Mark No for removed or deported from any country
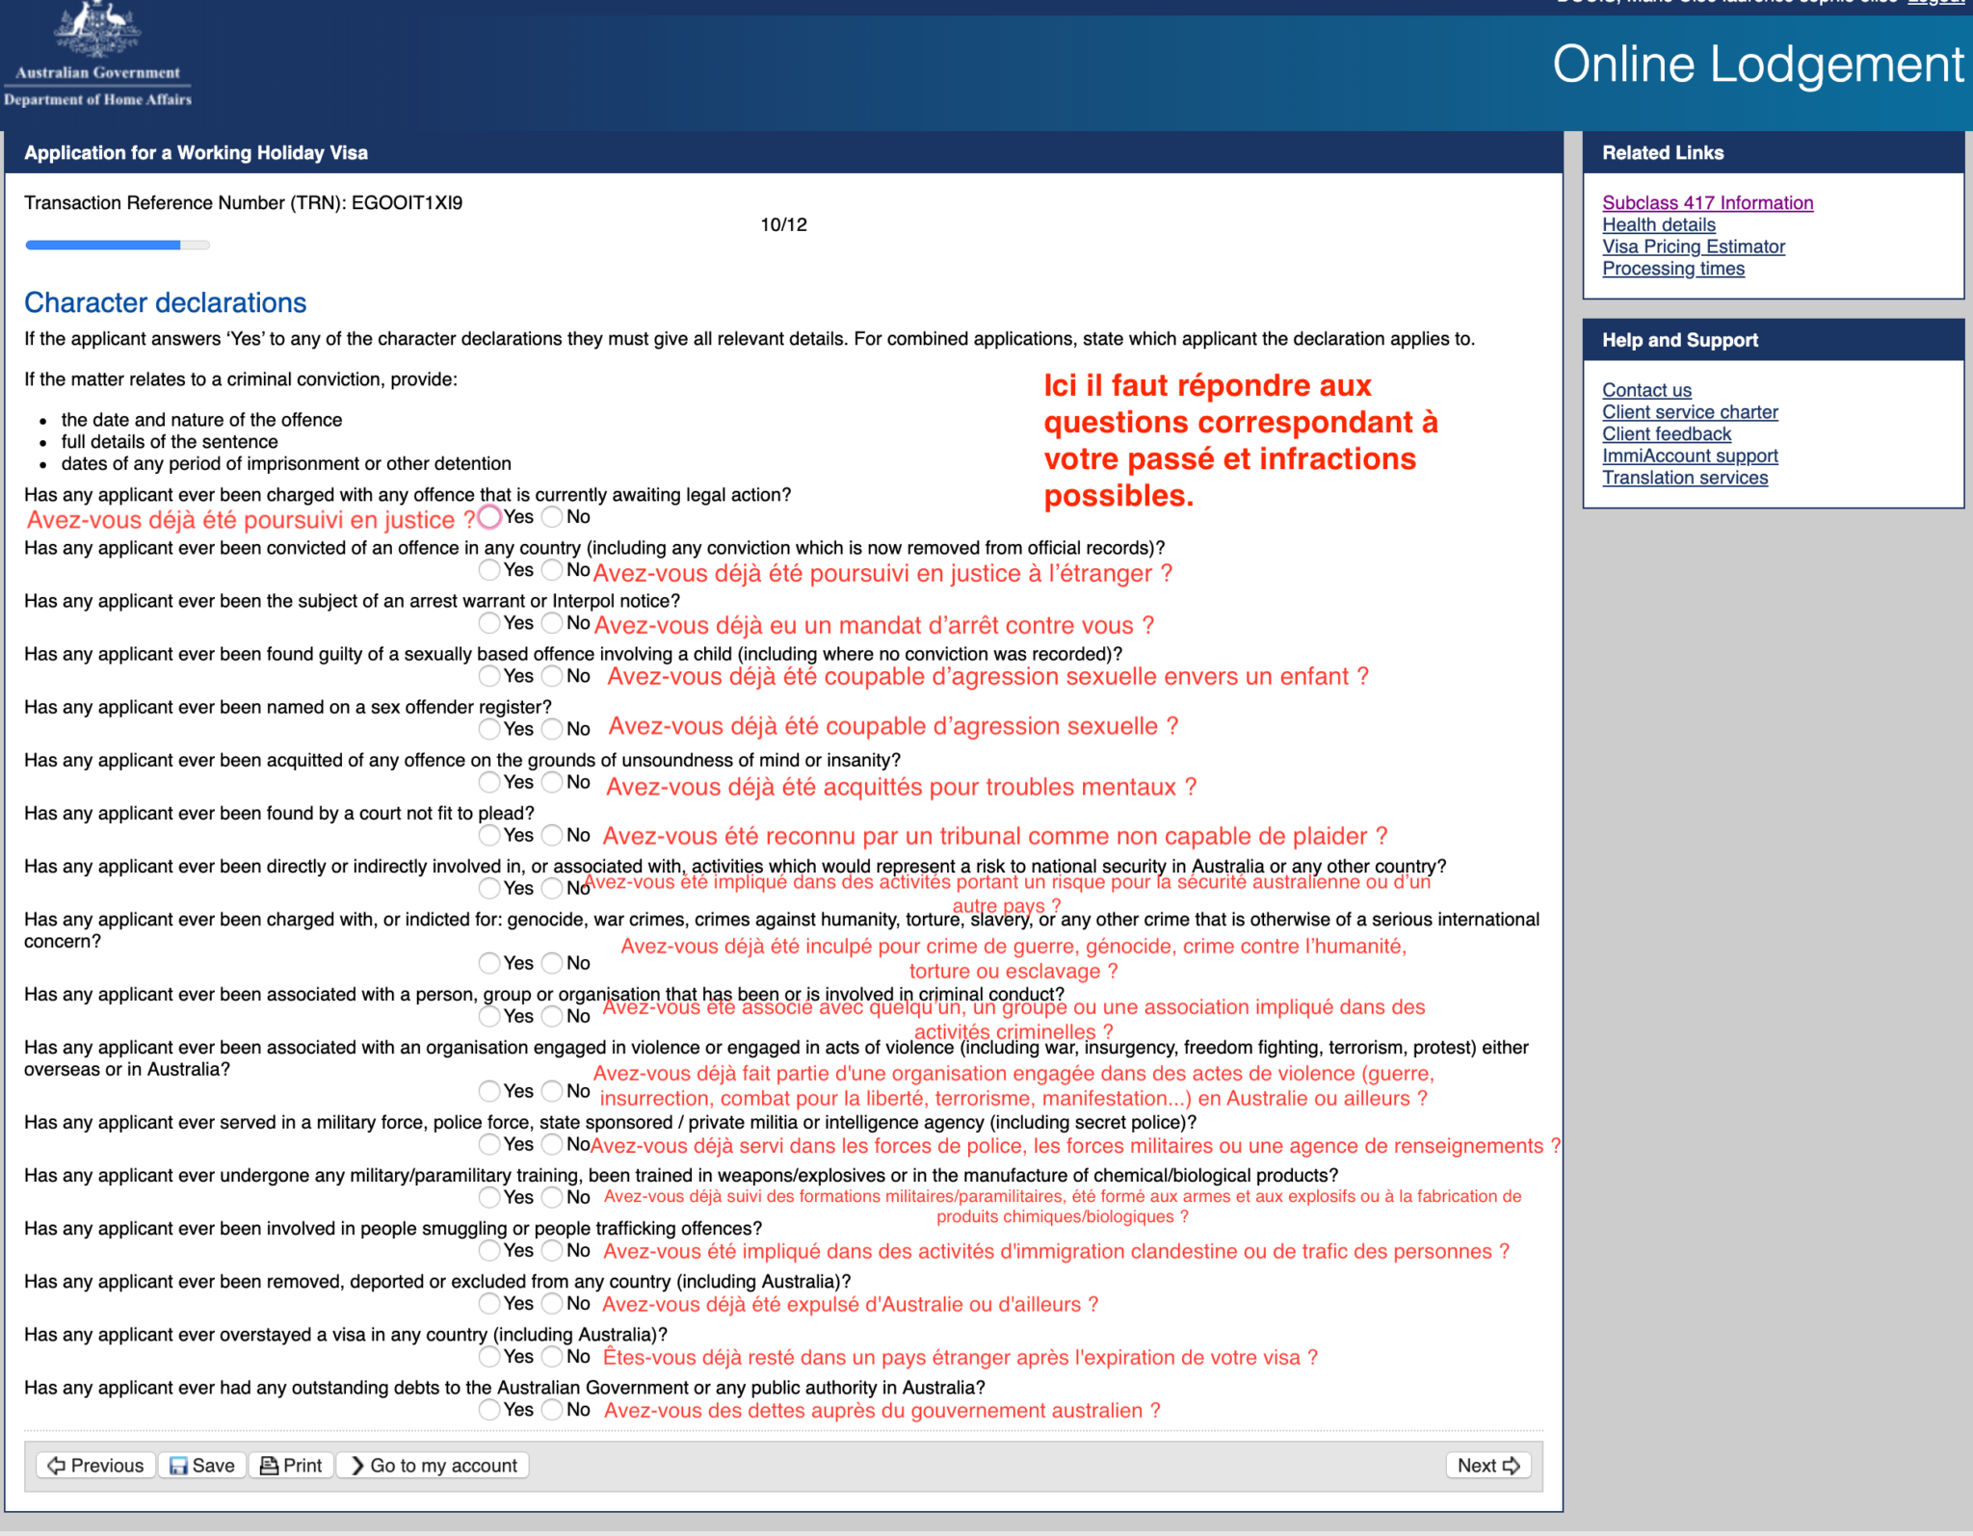This screenshot has width=1973, height=1536. [552, 1303]
